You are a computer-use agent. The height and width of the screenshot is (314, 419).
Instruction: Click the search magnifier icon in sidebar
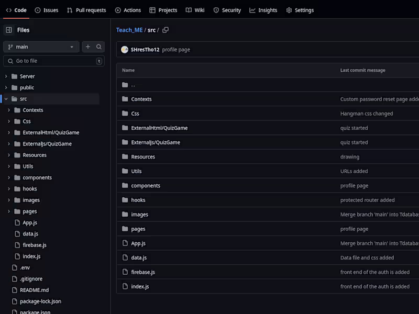[x=99, y=47]
